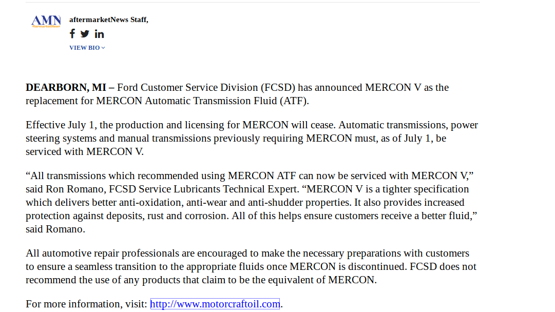Click the text For more information, visit
555x312 pixels.
(86, 304)
